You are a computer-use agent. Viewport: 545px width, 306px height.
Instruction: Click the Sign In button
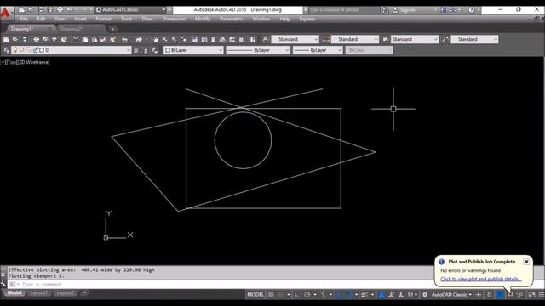407,10
